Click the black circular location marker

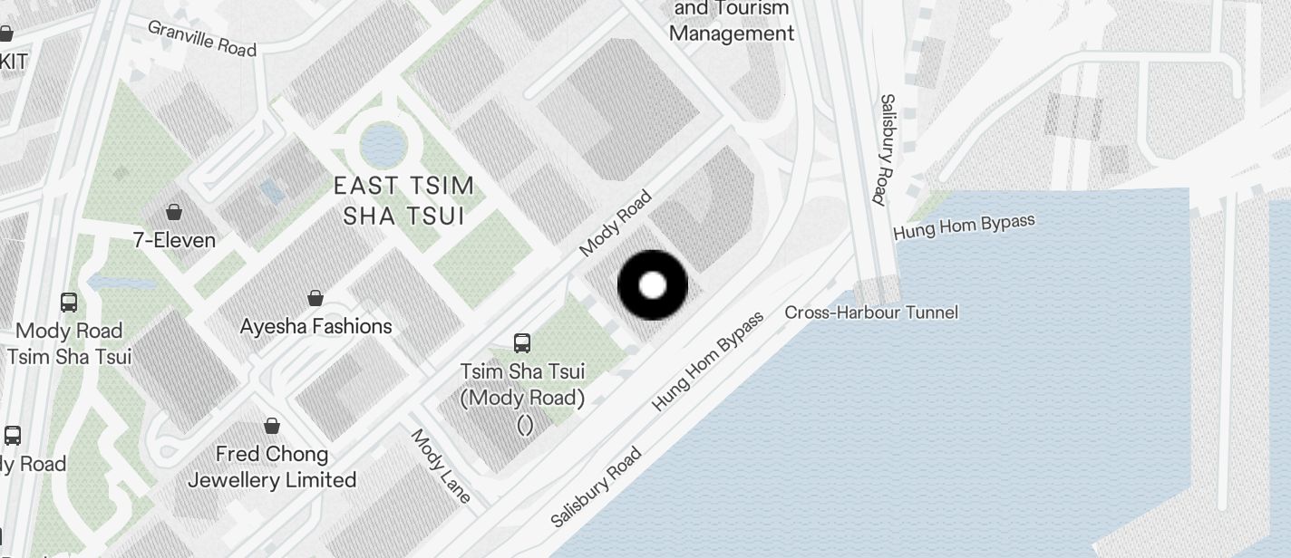[653, 285]
